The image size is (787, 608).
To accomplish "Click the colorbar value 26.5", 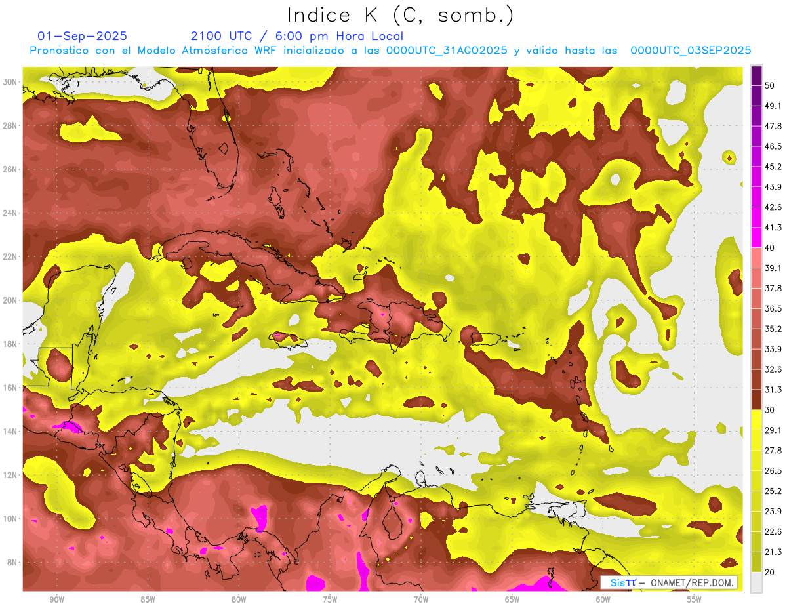I will coord(773,471).
